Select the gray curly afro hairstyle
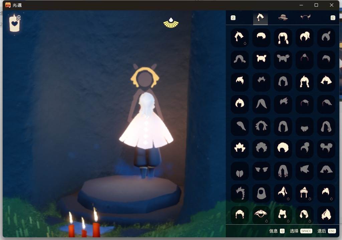 tap(261, 149)
